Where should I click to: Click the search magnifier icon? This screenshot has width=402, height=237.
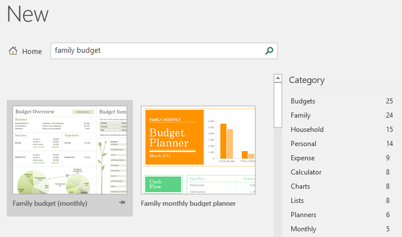coord(269,51)
